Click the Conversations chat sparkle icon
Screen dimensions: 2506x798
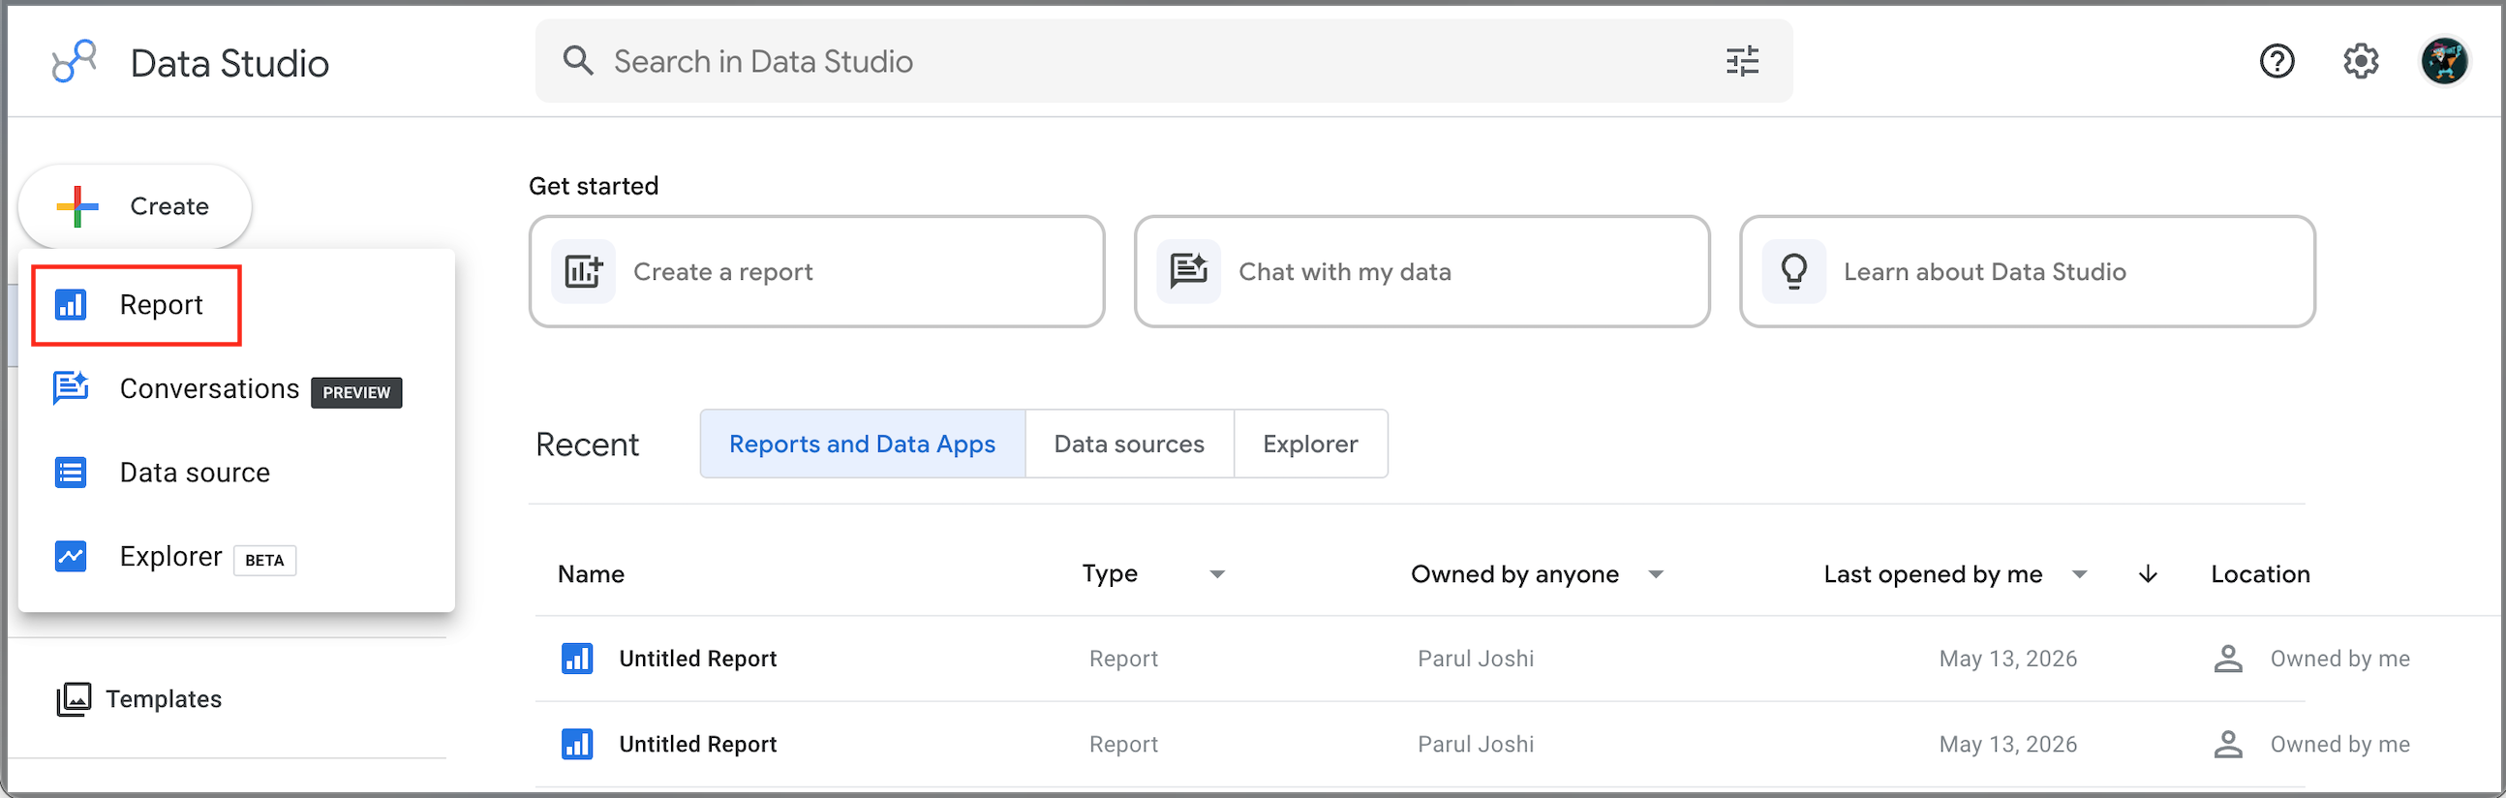(71, 388)
